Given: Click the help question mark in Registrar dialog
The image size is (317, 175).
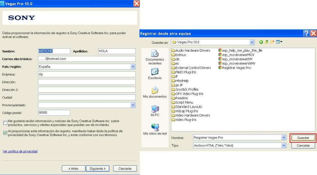Looking at the screenshot, I should click(306, 33).
